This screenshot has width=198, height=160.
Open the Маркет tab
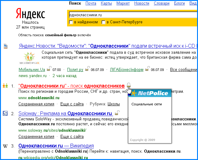tap(123, 3)
